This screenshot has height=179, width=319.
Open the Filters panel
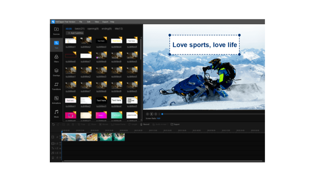(56, 58)
